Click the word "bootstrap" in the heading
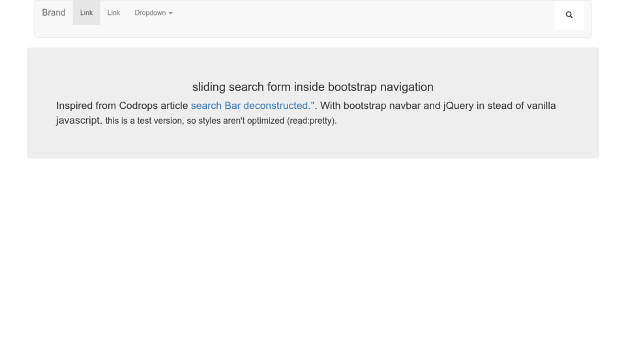This screenshot has width=626, height=352. coord(352,87)
